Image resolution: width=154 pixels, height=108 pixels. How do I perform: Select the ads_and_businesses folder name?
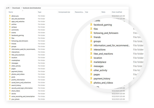pyautogui.click(x=18, y=19)
